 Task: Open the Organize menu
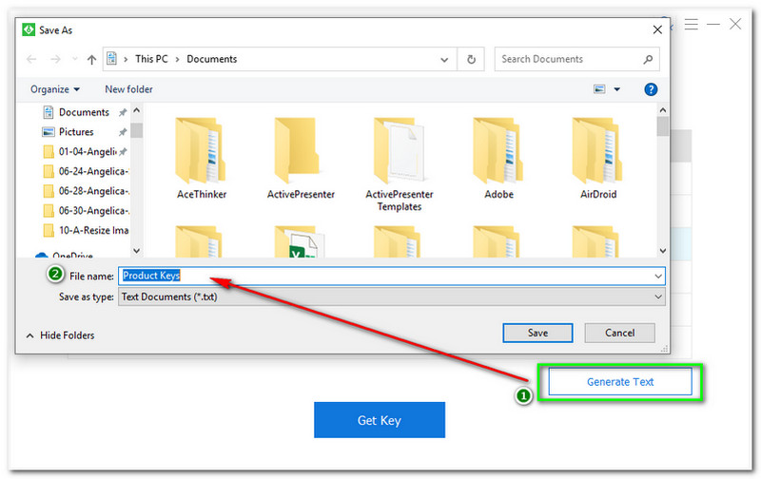[x=55, y=89]
